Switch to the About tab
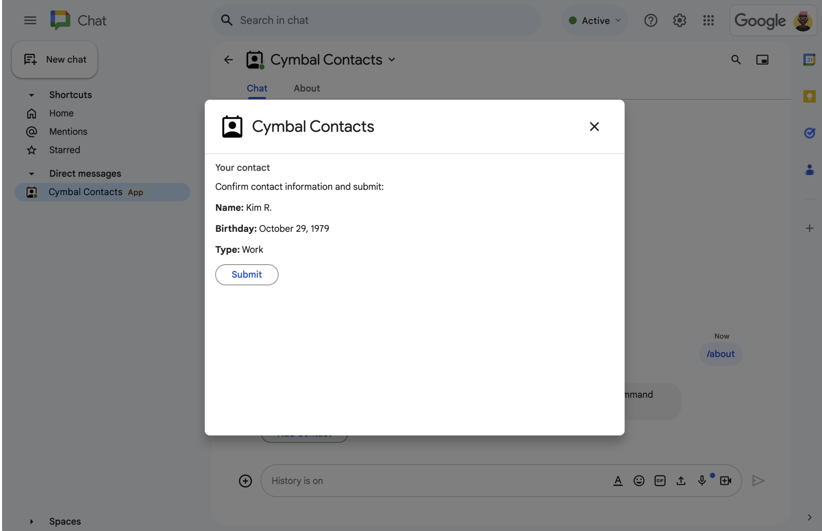The width and height of the screenshot is (822, 531). click(306, 88)
